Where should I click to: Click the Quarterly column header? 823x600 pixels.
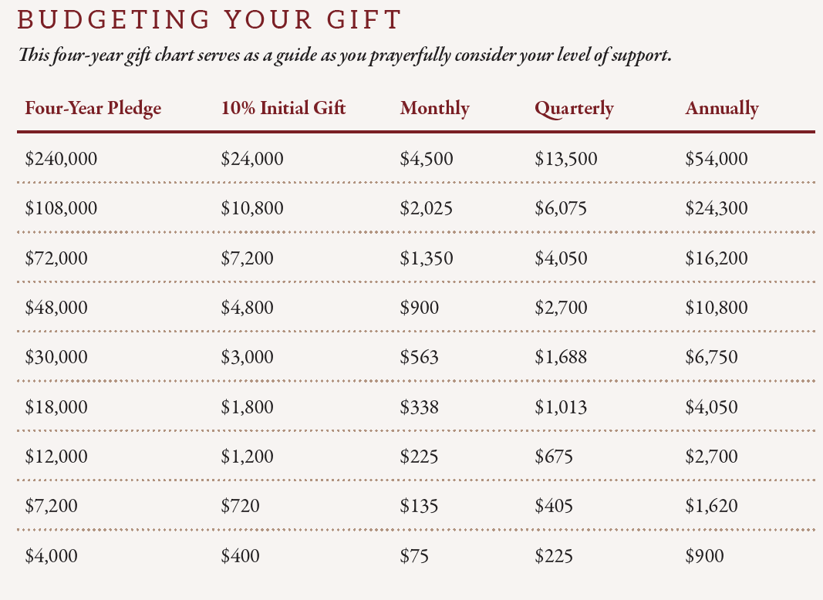pyautogui.click(x=574, y=109)
